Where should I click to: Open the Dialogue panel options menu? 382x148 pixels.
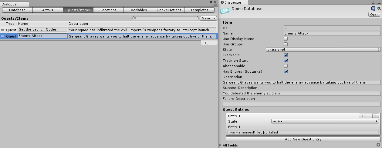(x=215, y=5)
